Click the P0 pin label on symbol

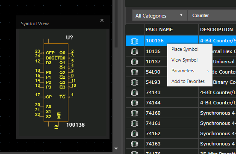pyautogui.click(x=48, y=73)
